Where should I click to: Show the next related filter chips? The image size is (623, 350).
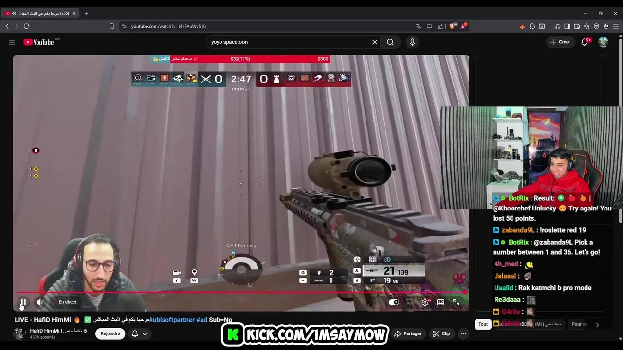pyautogui.click(x=597, y=324)
